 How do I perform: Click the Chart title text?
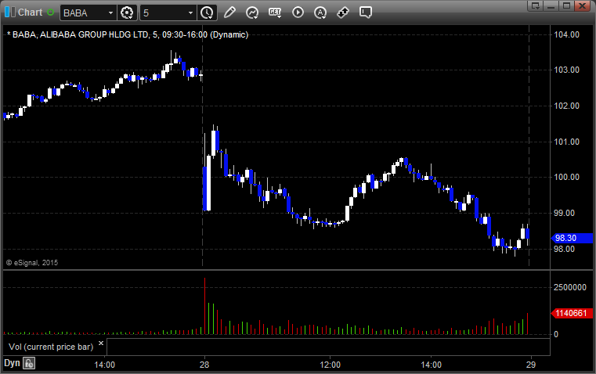(x=30, y=13)
